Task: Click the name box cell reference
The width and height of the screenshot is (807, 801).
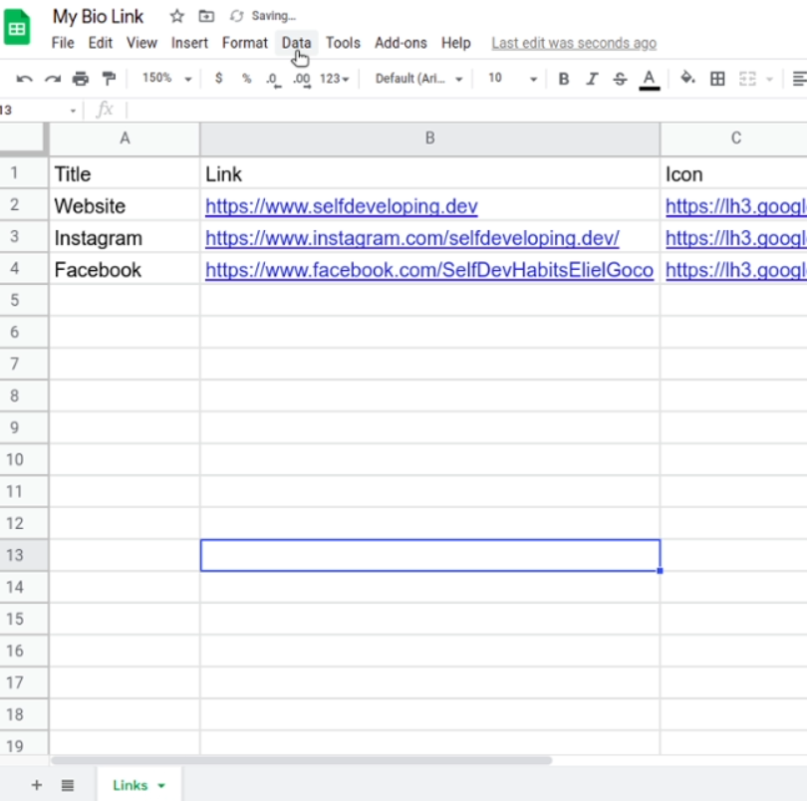Action: (x=32, y=111)
